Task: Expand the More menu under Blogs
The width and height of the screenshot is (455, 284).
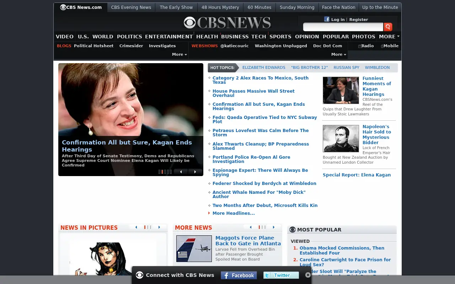Action: (180, 54)
